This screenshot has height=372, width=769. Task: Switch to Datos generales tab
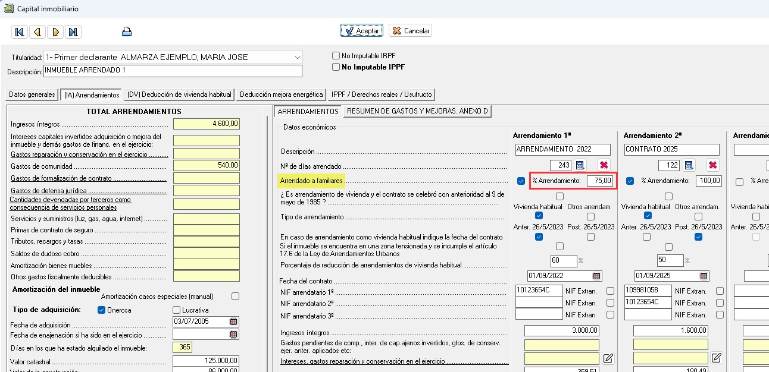[x=32, y=94]
